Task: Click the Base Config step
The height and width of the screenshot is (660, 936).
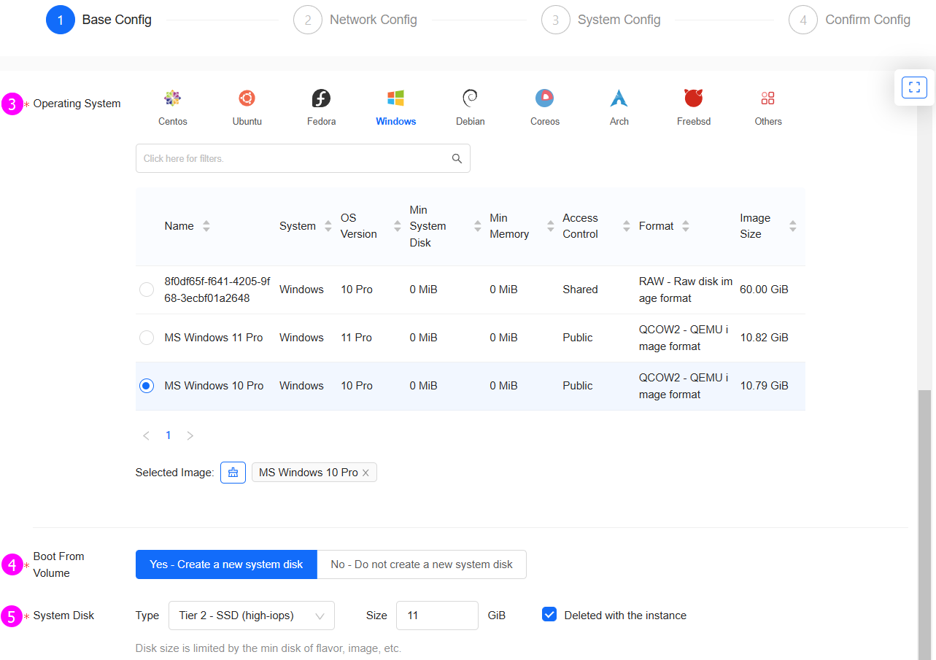Action: point(98,20)
